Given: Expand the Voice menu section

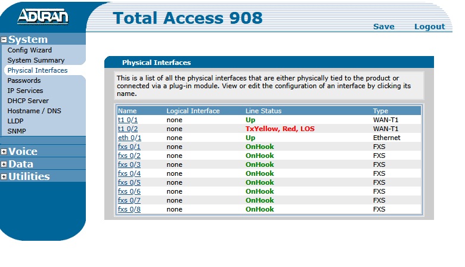Looking at the screenshot, I should [x=4, y=152].
